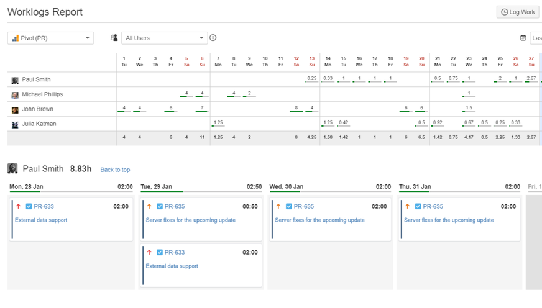
Task: Click orange priority arrow on Thursday PR-635
Action: click(408, 207)
